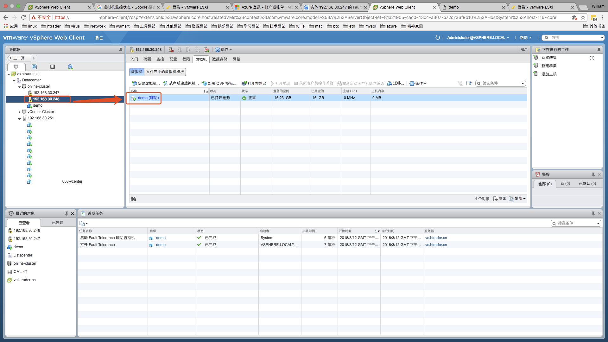
Task: Select the VMs and Templates navigator tab icon
Action: [x=34, y=67]
